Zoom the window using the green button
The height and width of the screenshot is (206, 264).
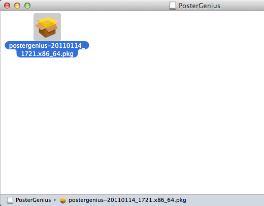click(x=27, y=6)
